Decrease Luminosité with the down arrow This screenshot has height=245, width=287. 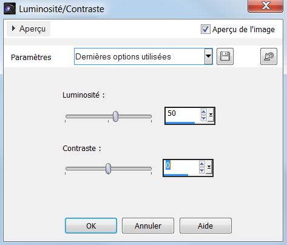pyautogui.click(x=203, y=118)
